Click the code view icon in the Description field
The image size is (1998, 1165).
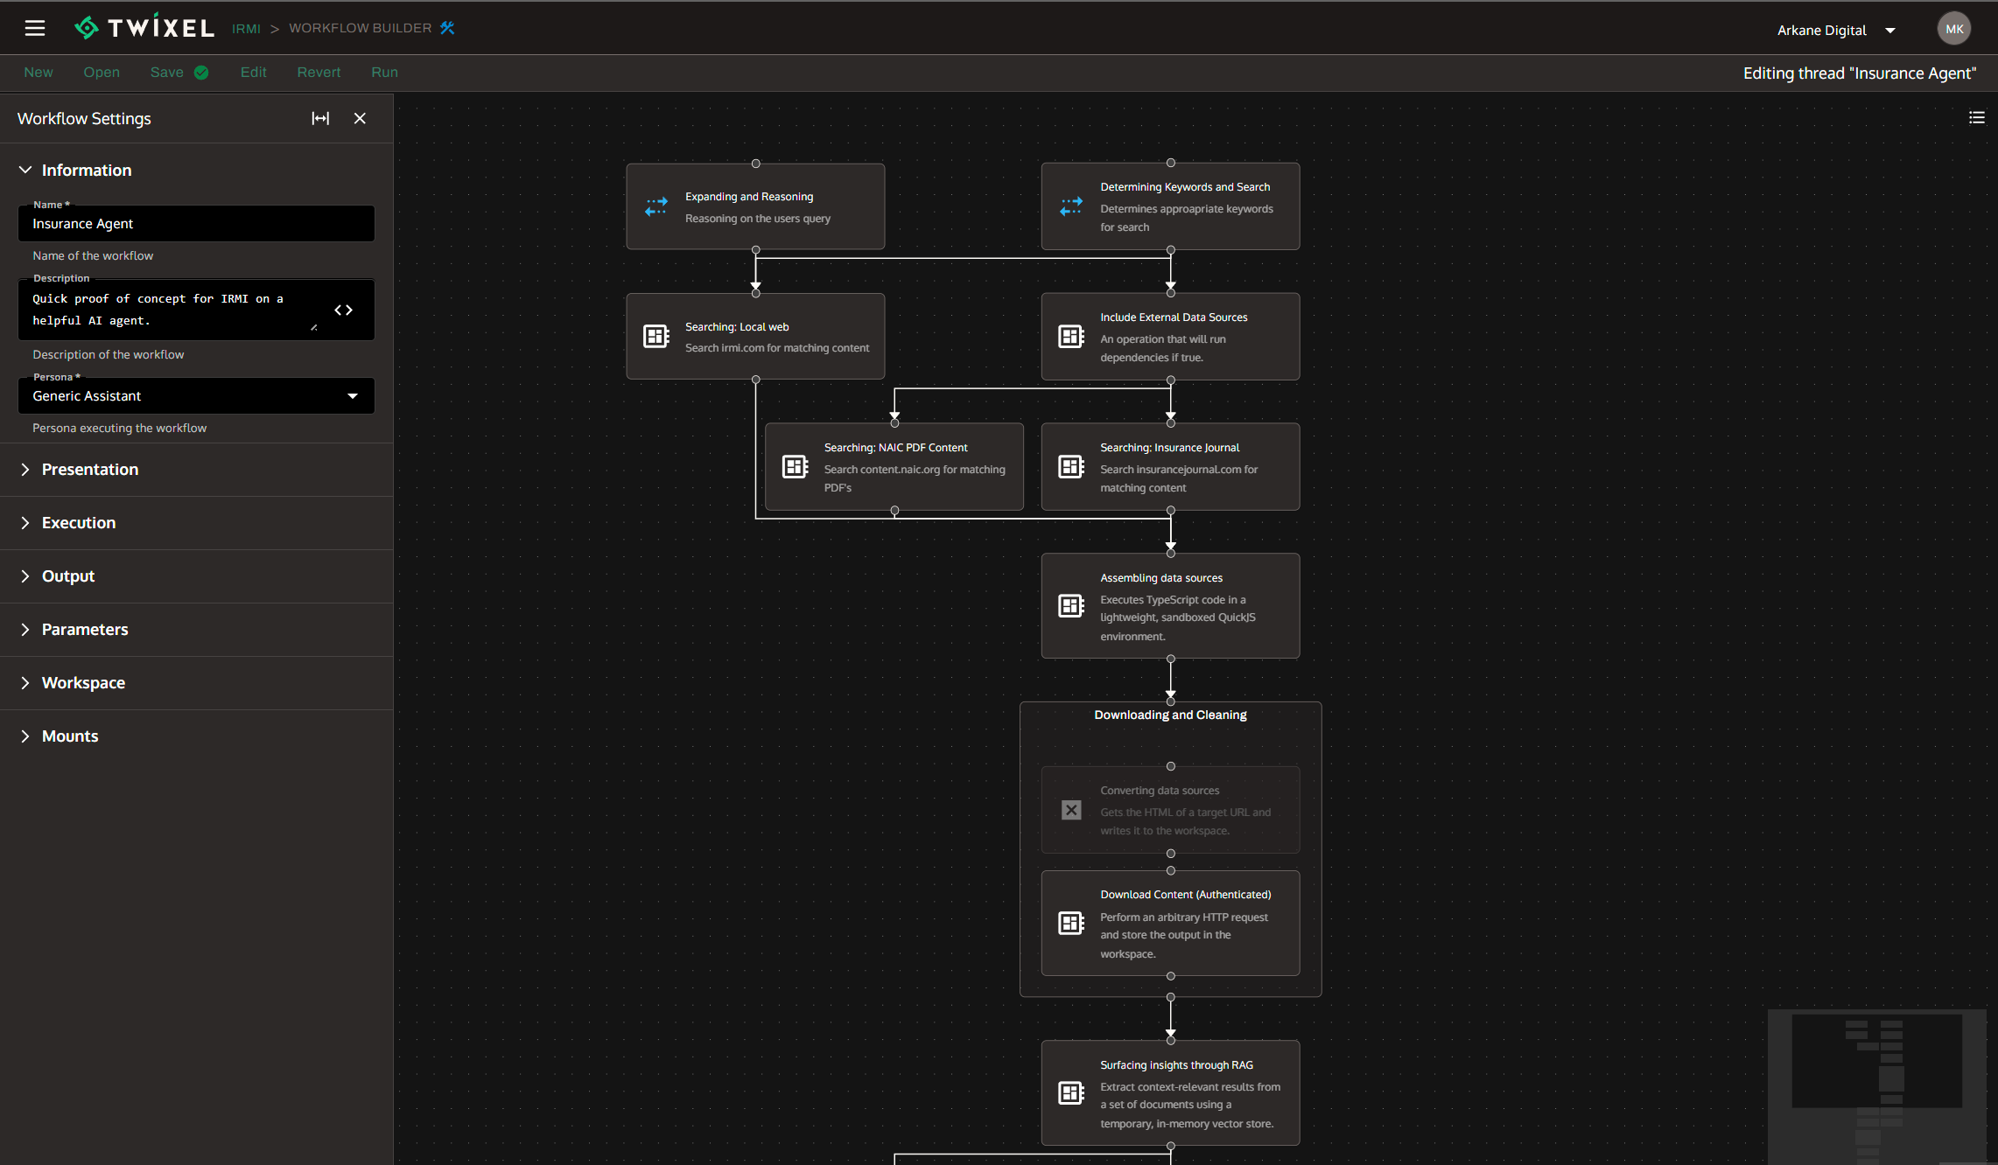coord(343,310)
